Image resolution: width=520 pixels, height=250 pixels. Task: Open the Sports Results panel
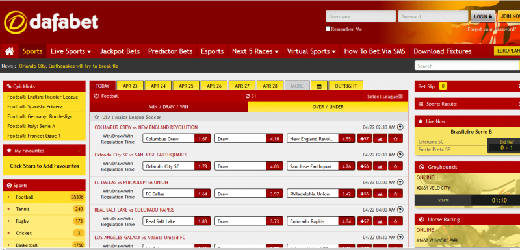[x=467, y=104]
